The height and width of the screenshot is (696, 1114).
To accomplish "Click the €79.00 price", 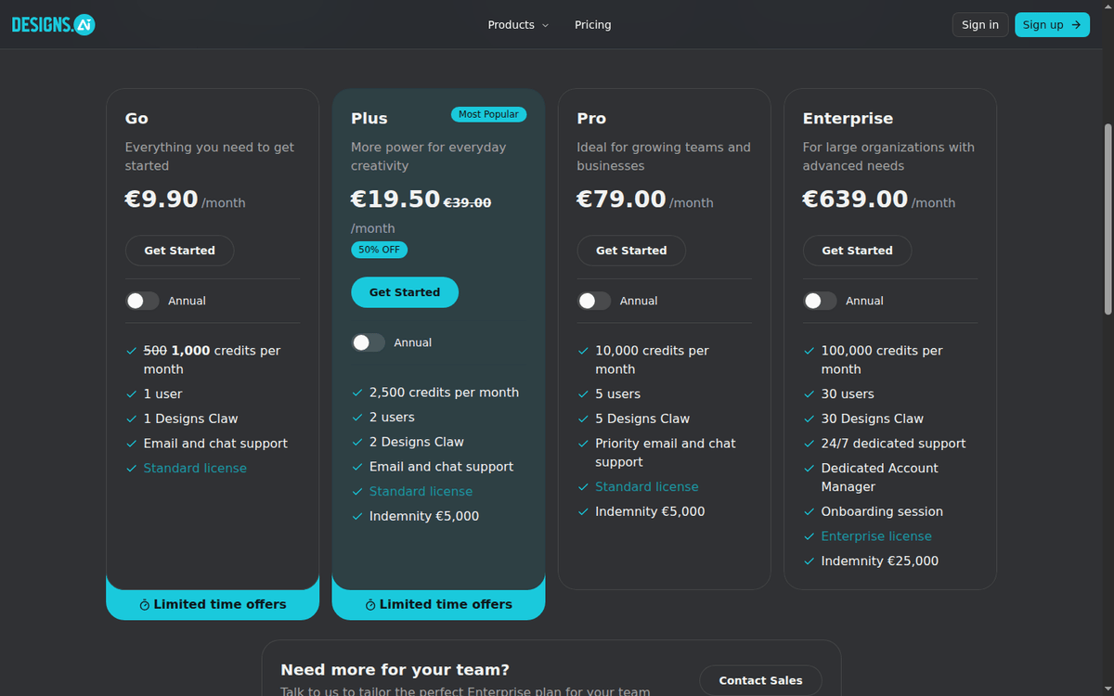I will click(x=621, y=200).
